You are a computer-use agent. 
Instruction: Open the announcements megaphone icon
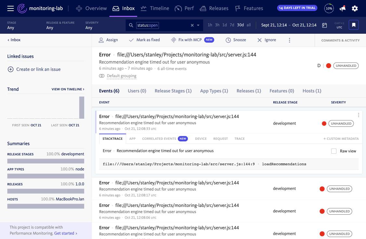coord(342,8)
